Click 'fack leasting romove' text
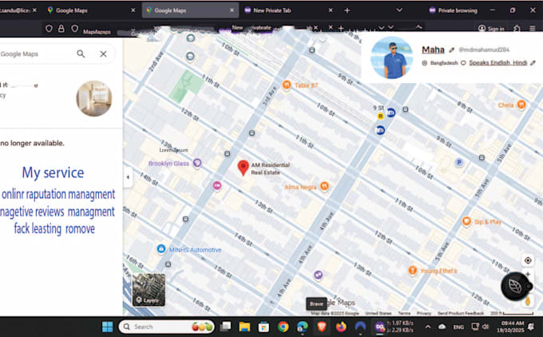This screenshot has width=543, height=337. [x=54, y=228]
